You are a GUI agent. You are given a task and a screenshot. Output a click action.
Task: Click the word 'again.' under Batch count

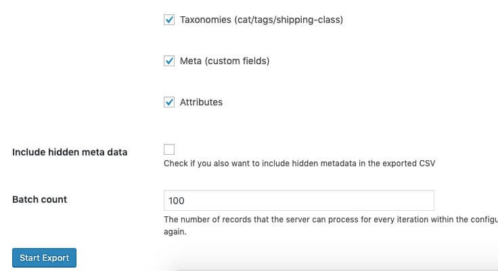(x=175, y=232)
